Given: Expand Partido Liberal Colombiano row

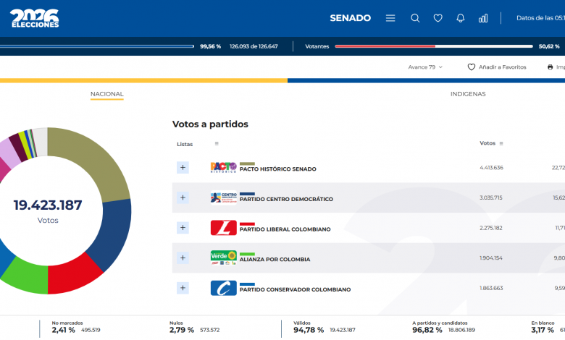Looking at the screenshot, I should click(183, 228).
